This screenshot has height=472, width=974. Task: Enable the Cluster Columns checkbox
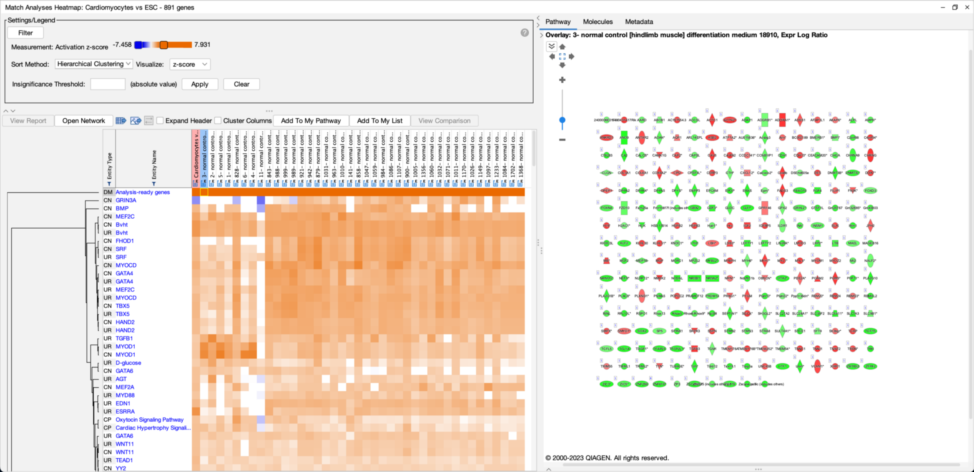(218, 120)
